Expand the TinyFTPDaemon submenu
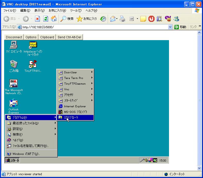Screen dimensions: 203x178 click(x=75, y=84)
